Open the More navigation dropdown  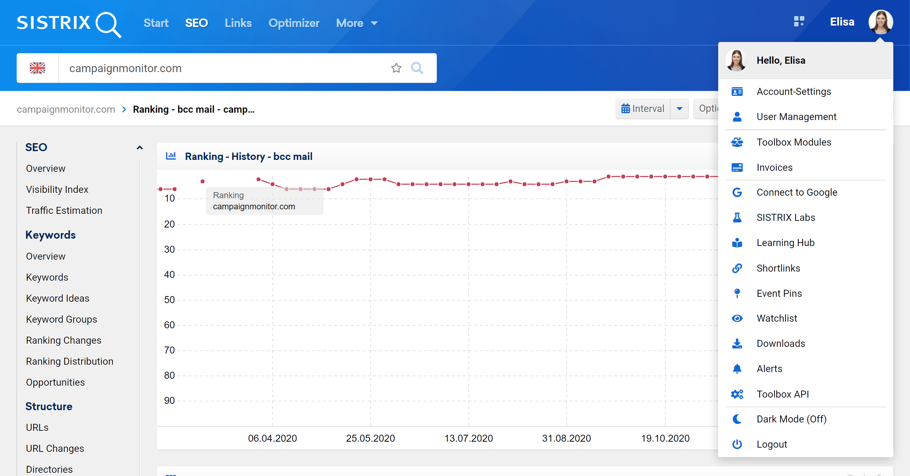coord(357,23)
